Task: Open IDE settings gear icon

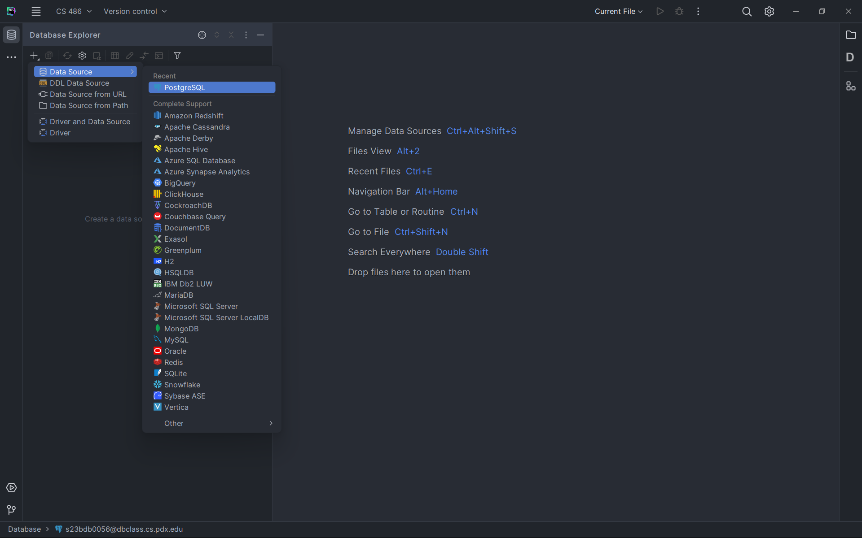Action: 769,12
